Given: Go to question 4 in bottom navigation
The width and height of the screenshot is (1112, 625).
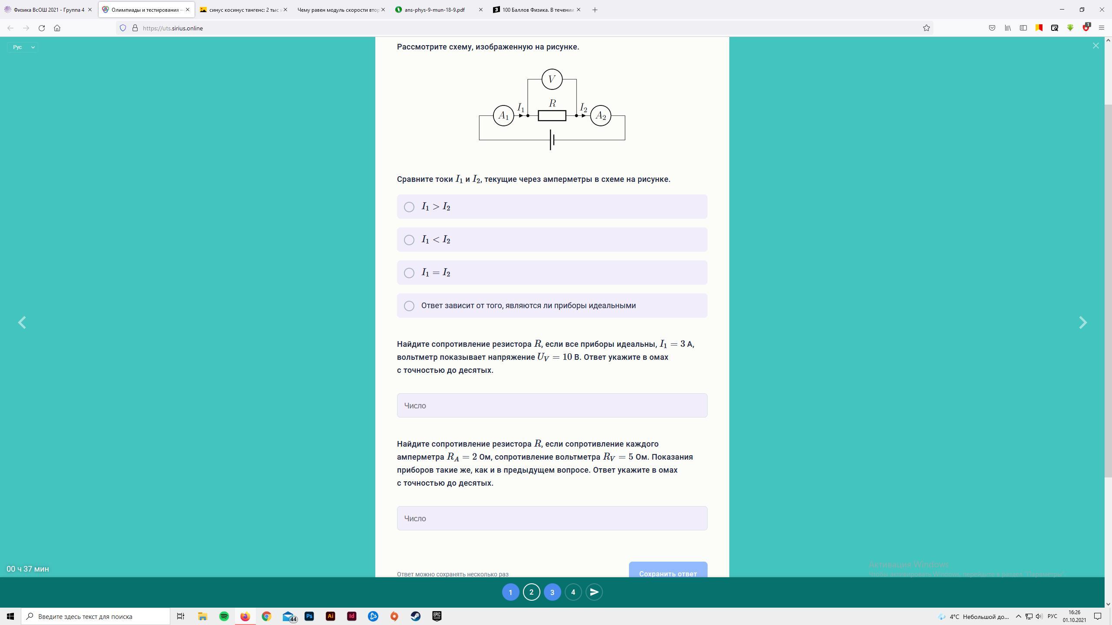Looking at the screenshot, I should point(573,592).
